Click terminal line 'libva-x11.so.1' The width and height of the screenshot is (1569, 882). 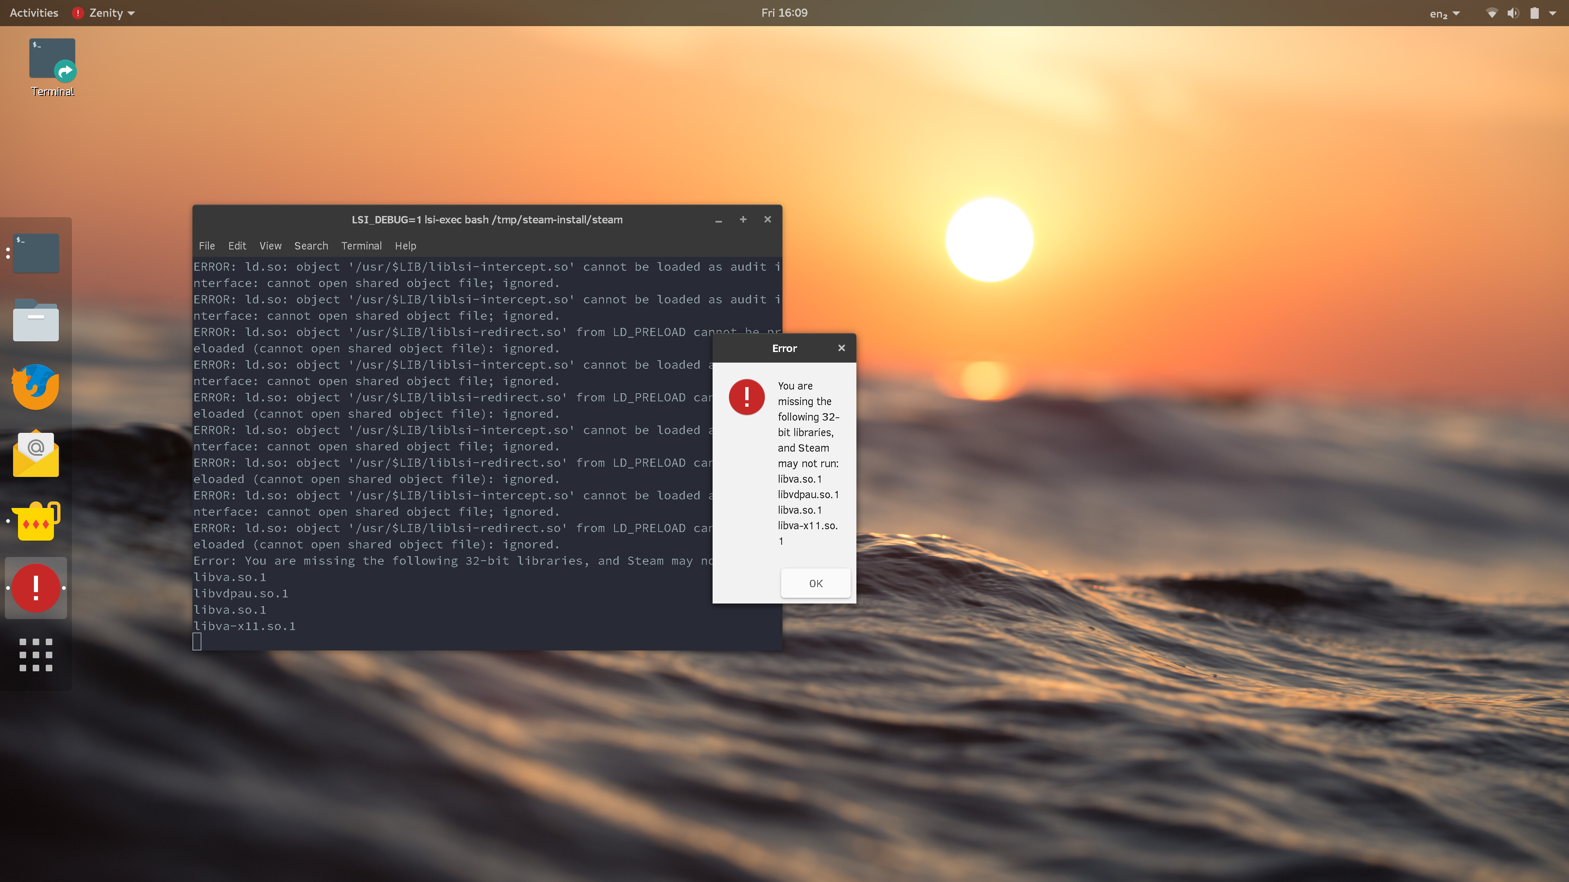point(244,626)
